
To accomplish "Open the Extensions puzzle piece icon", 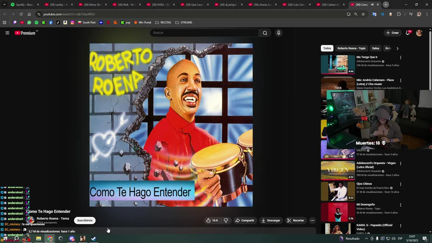I will (x=399, y=14).
